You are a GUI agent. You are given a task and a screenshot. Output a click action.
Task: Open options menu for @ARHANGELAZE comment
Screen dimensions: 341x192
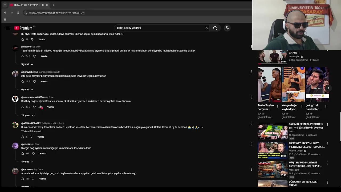pyautogui.click(x=251, y=123)
